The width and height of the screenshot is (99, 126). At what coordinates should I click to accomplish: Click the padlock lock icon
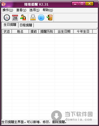pos(33,18)
